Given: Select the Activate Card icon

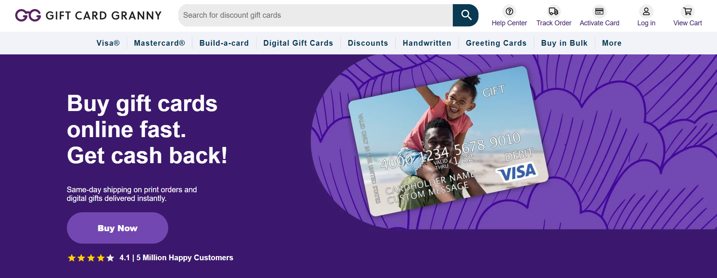Looking at the screenshot, I should coord(599,11).
